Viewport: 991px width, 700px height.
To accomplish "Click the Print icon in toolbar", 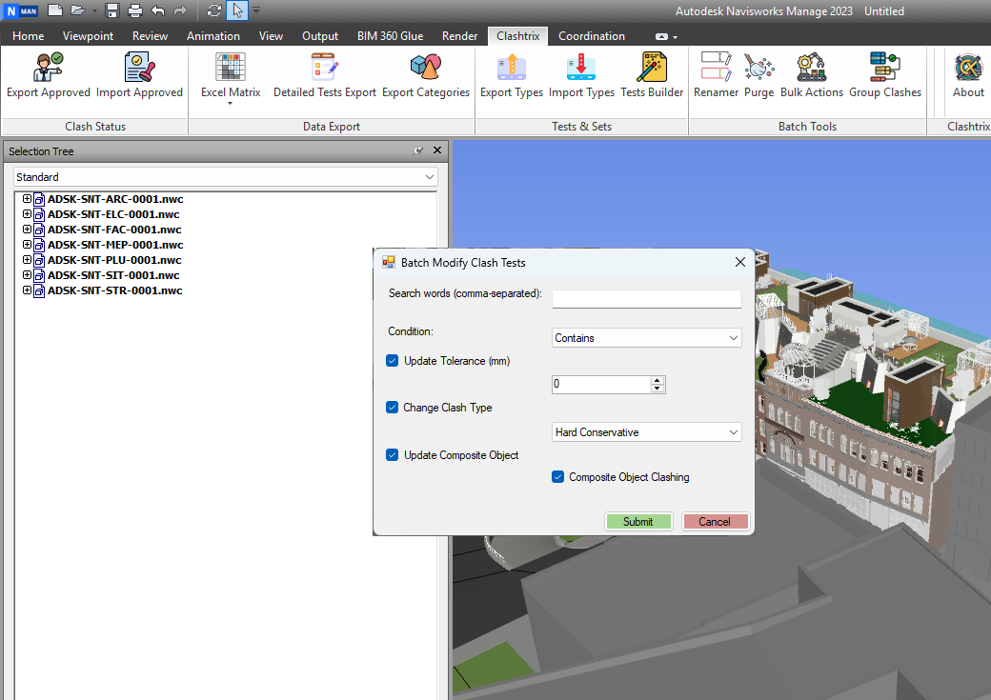I will point(134,10).
